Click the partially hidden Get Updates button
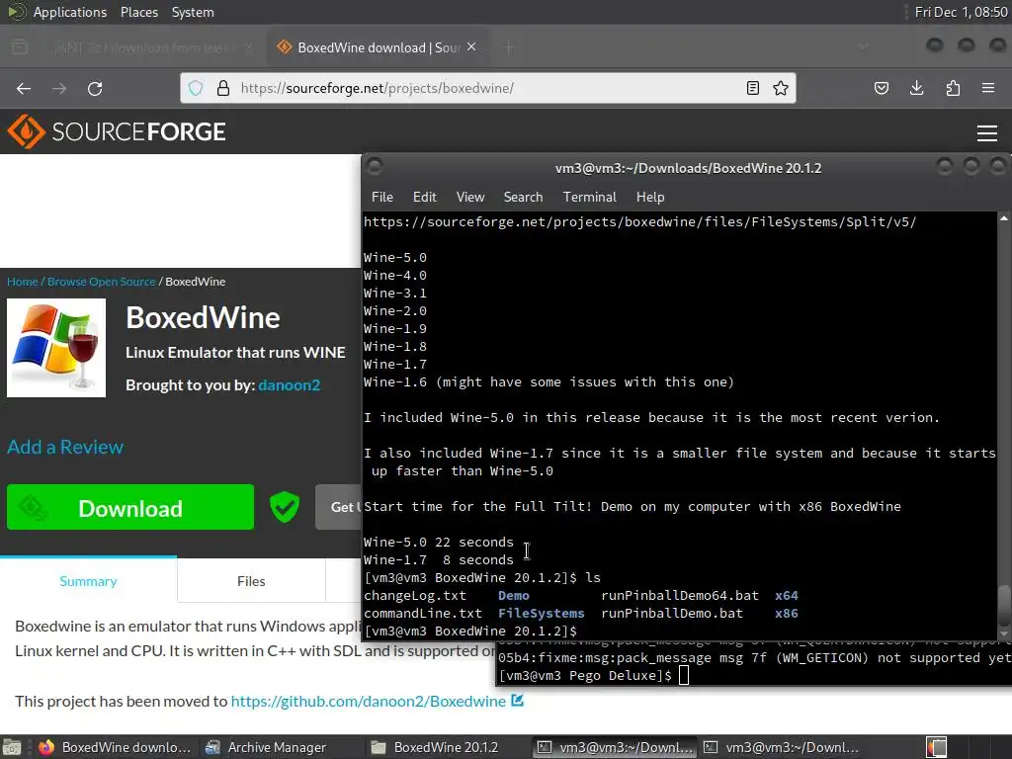This screenshot has height=759, width=1012. coord(339,507)
